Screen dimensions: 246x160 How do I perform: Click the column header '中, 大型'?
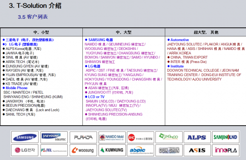pyautogui.click(x=124, y=32)
